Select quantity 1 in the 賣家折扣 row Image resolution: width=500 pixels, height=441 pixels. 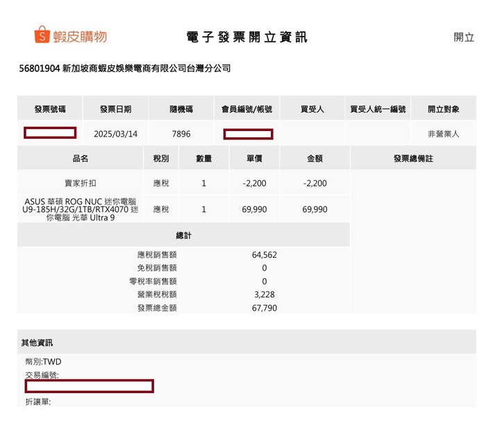(203, 183)
